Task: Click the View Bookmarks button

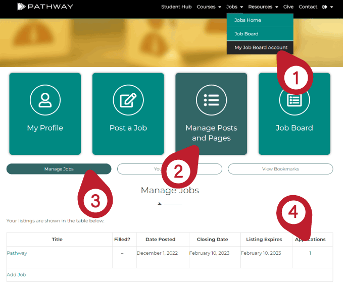Action: pos(280,169)
